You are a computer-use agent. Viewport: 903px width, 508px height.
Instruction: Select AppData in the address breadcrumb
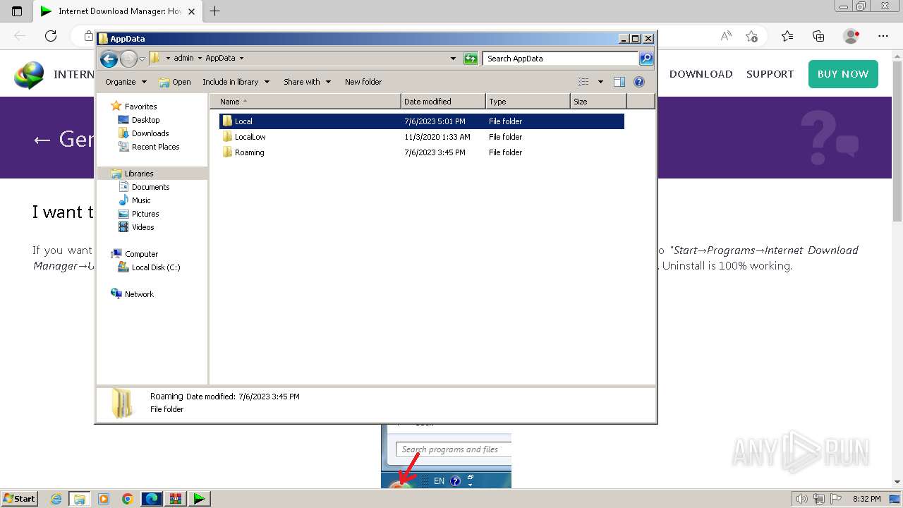[220, 59]
